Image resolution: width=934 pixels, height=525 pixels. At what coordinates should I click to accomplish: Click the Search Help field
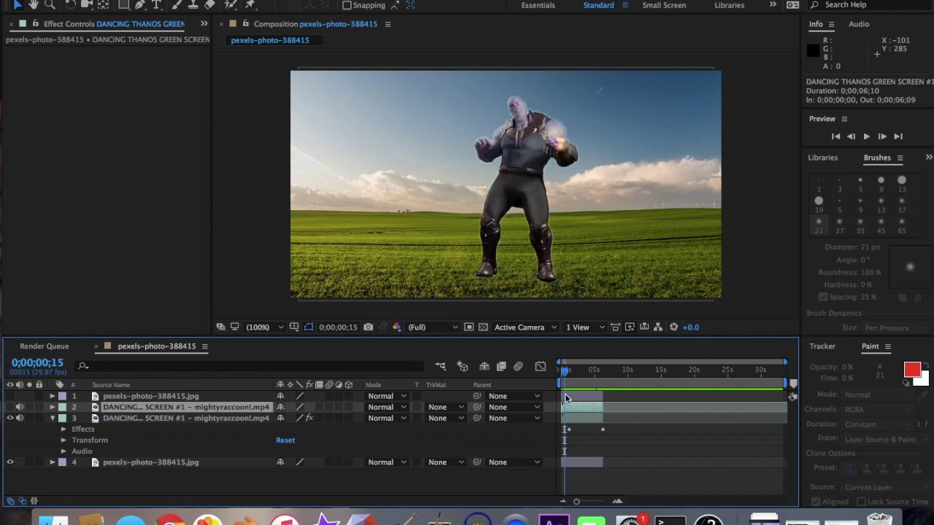tap(872, 5)
